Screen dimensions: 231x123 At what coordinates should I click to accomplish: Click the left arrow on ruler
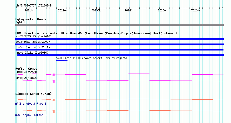tap(16, 8)
